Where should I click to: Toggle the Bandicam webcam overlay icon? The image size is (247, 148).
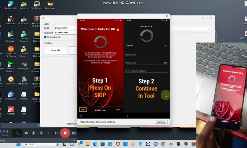[x=18, y=133]
